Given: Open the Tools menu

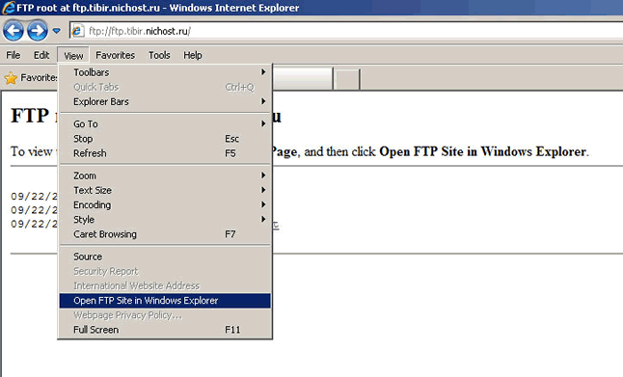Looking at the screenshot, I should [159, 55].
